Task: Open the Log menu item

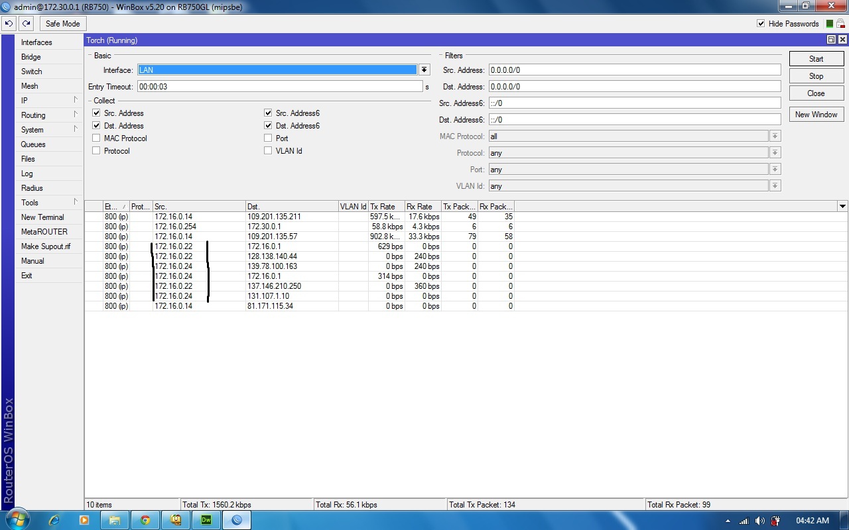Action: (48, 174)
